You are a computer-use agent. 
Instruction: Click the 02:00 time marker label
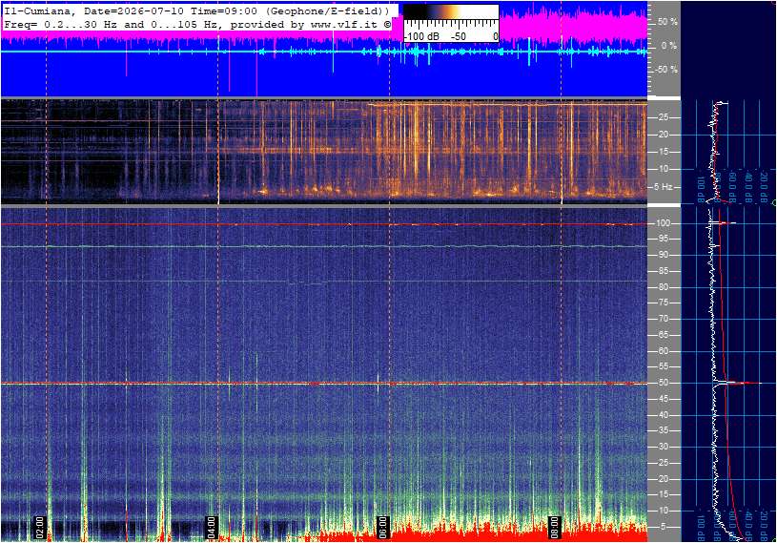pos(40,527)
